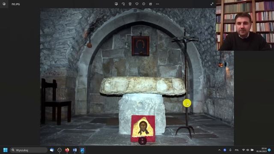Click the Wyszukaj taskbar search box
Image resolution: width=274 pixels, height=154 pixels.
pos(29,150)
